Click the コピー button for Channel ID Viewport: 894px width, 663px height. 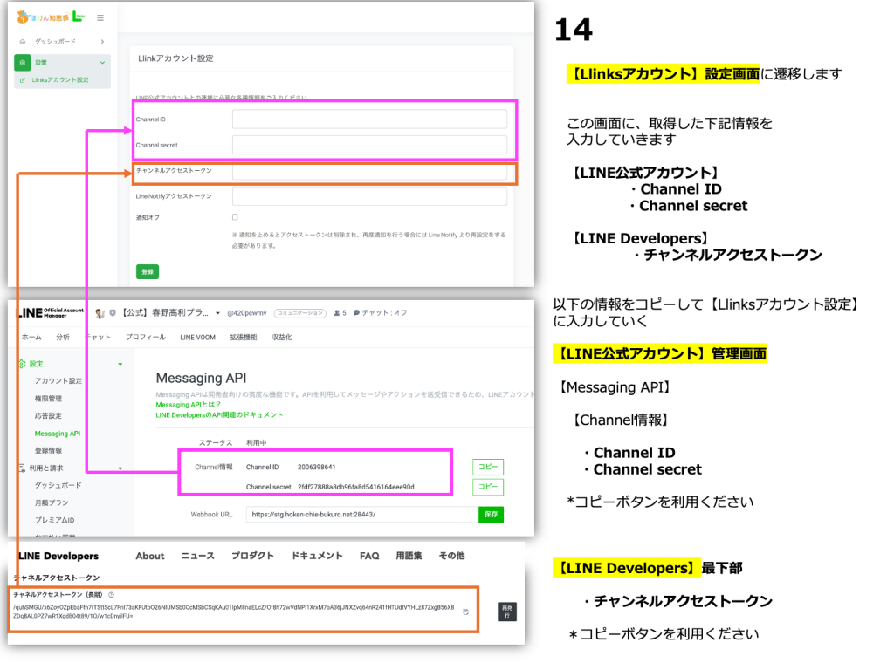click(x=488, y=467)
